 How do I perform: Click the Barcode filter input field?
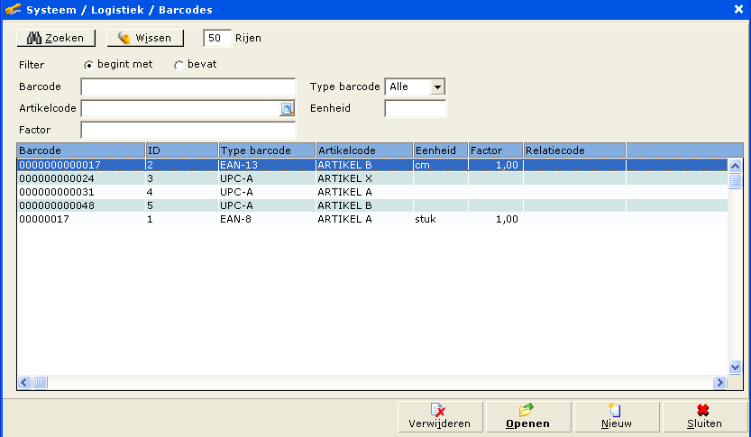[x=188, y=87]
